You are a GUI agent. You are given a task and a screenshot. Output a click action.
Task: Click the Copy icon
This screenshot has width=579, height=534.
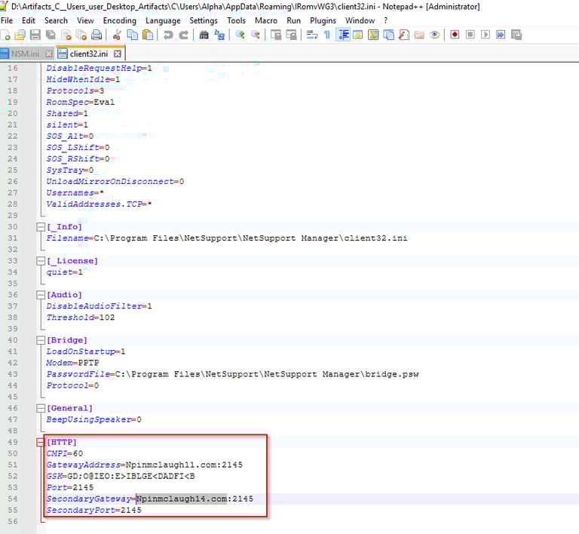[132, 35]
